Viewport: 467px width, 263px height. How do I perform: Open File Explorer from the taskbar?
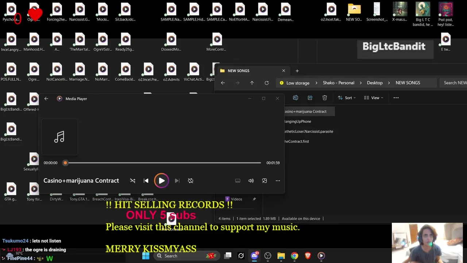[281, 256]
